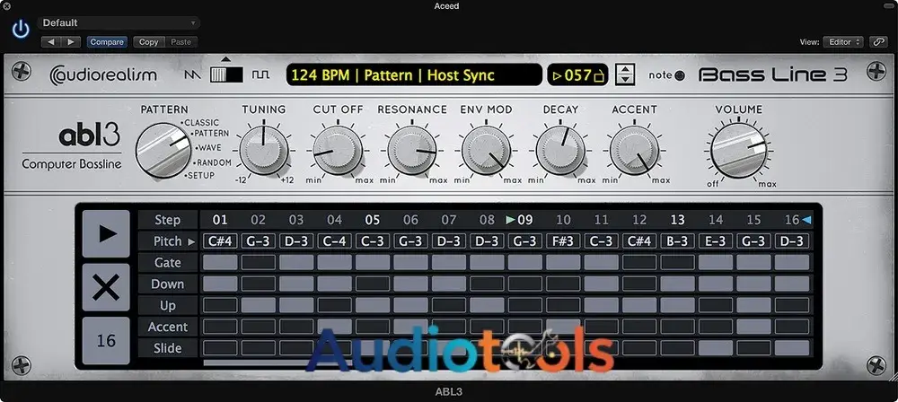Screen dimensions: 898x402
Task: Select RANDOM mode label on pattern knob
Action: coord(213,162)
